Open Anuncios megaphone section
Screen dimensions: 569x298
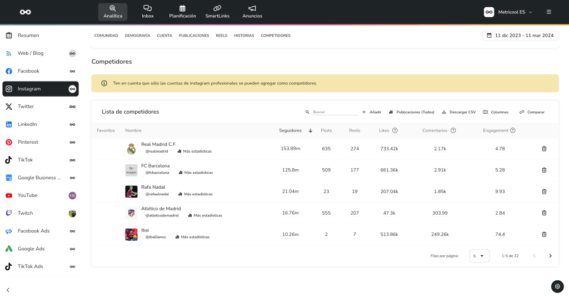click(252, 12)
